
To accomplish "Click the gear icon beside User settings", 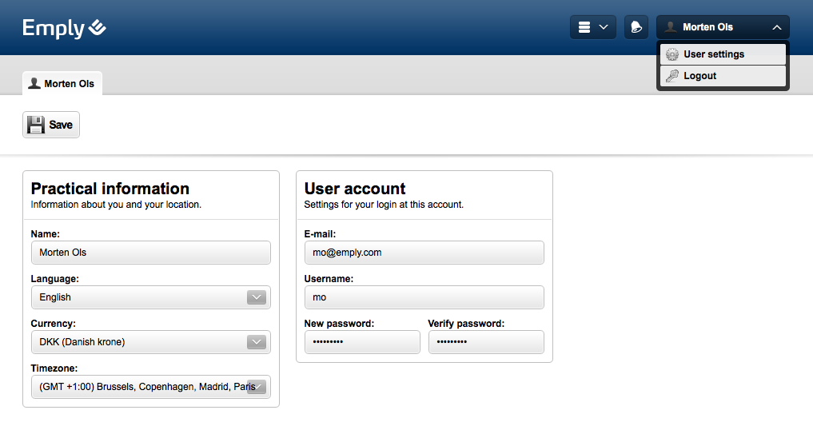I will [x=672, y=54].
